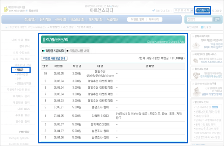Open 동시 수강 할인 혜택 link
This screenshot has width=224, height=146.
[205, 124]
